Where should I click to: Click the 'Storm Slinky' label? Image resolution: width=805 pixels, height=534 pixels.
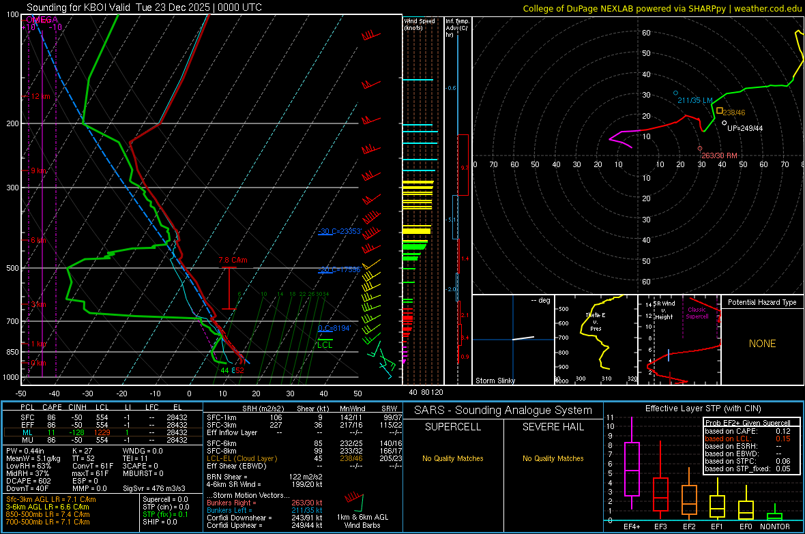click(495, 381)
